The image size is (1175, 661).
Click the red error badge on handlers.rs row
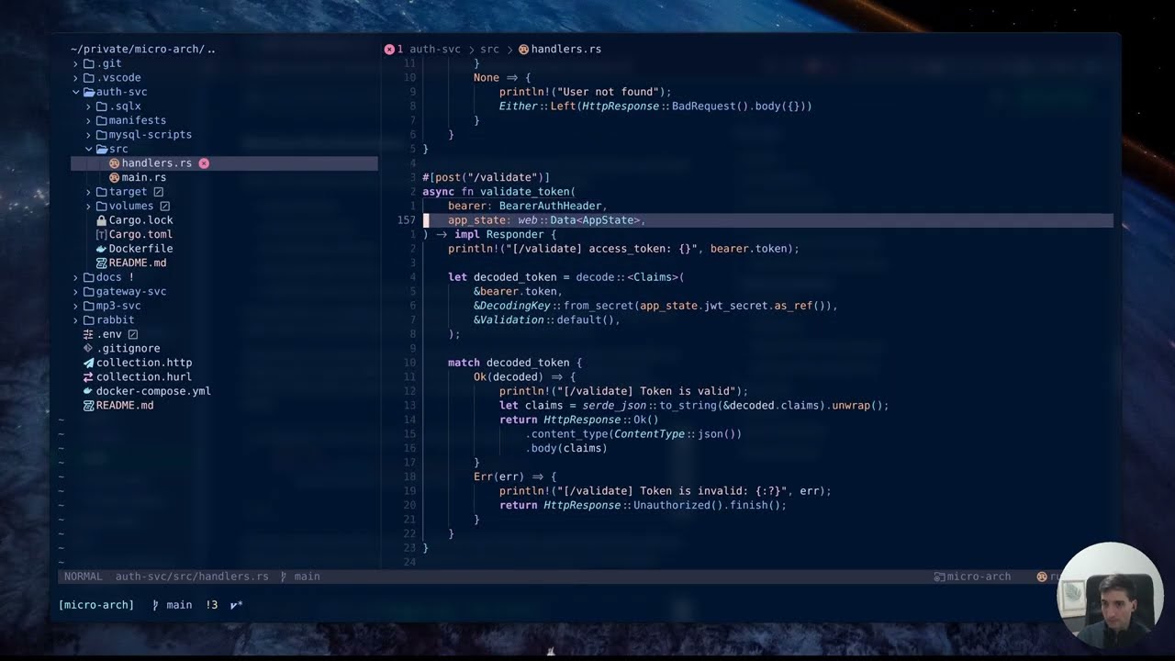[204, 163]
